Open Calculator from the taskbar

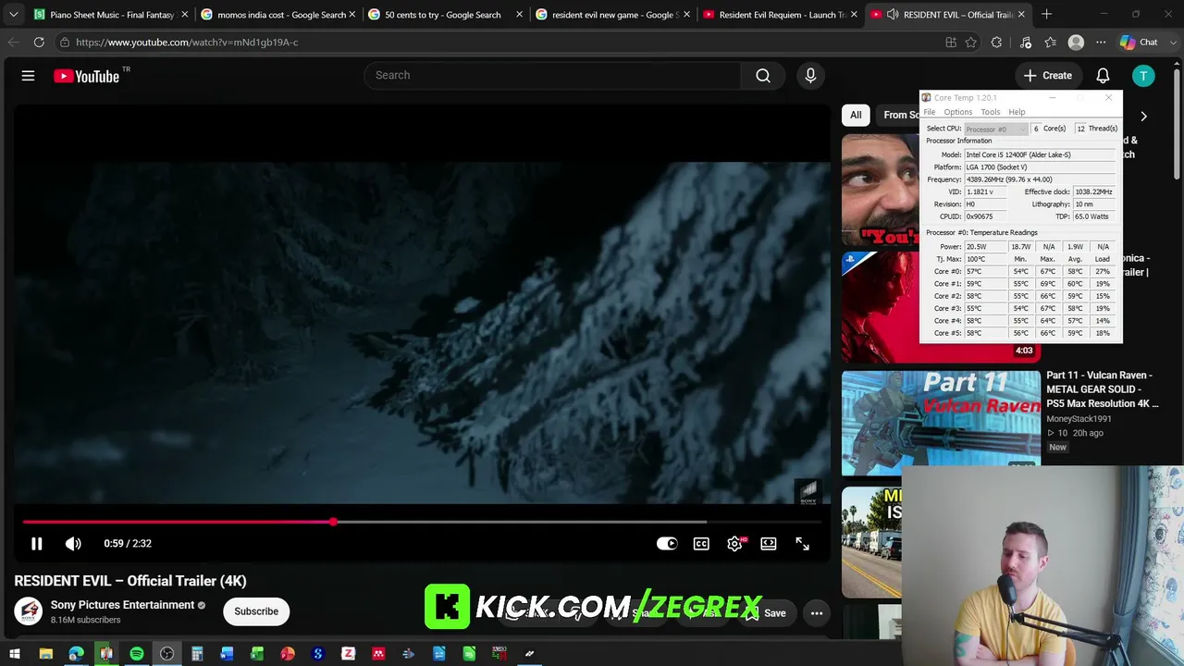point(197,655)
